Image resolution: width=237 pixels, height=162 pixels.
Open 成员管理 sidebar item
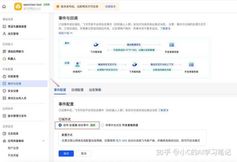coord(13,34)
